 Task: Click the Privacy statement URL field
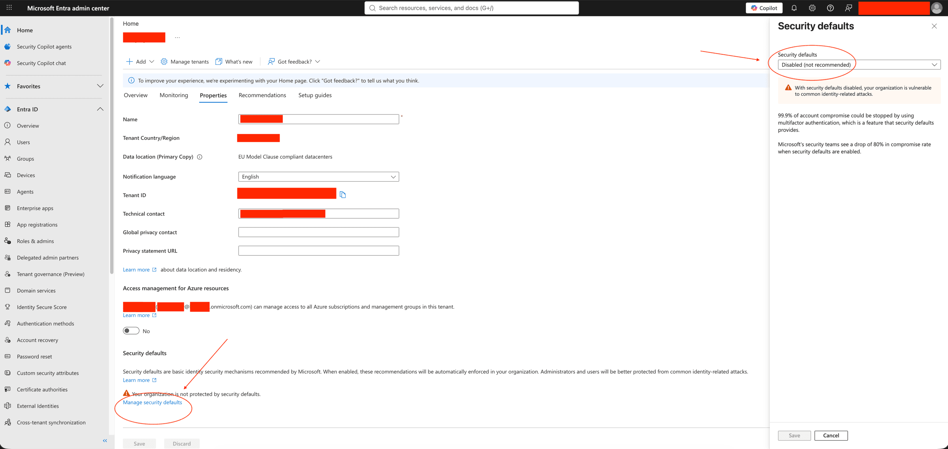point(318,251)
